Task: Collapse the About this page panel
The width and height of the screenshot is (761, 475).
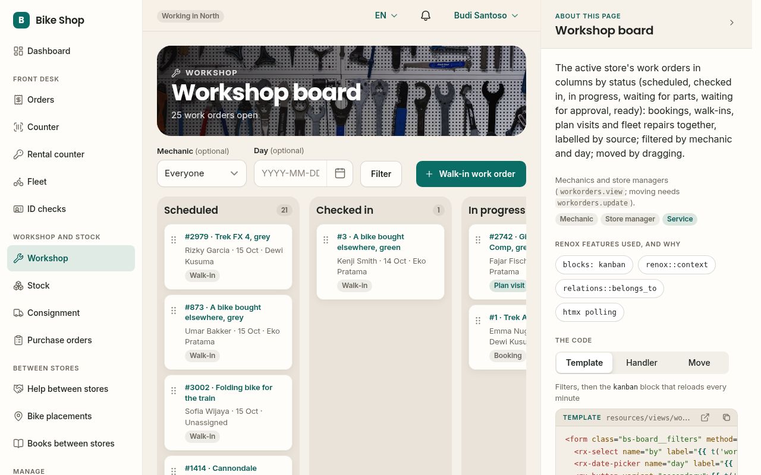Action: click(732, 23)
